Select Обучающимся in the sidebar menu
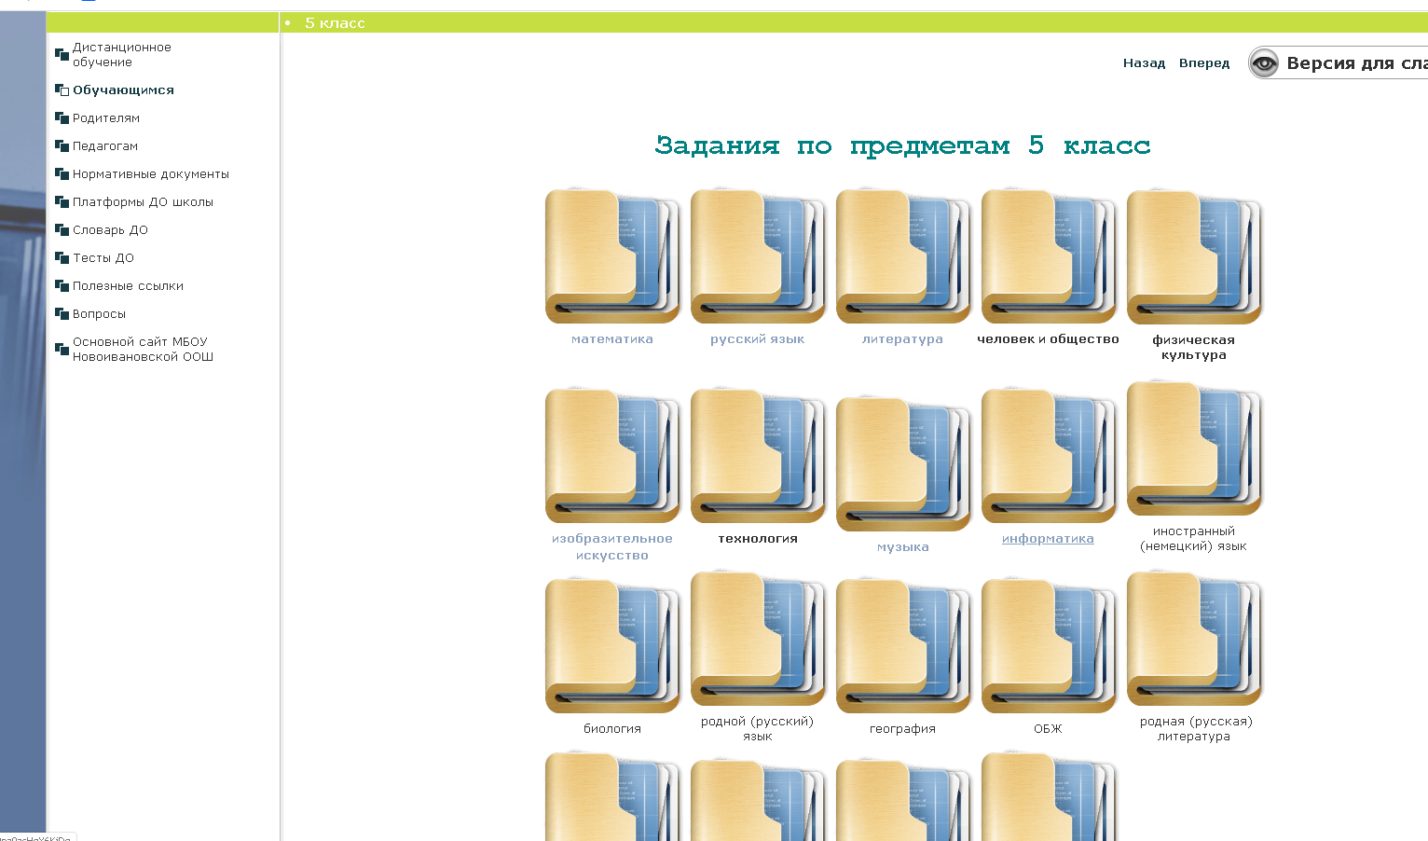This screenshot has width=1428, height=841. coord(123,90)
